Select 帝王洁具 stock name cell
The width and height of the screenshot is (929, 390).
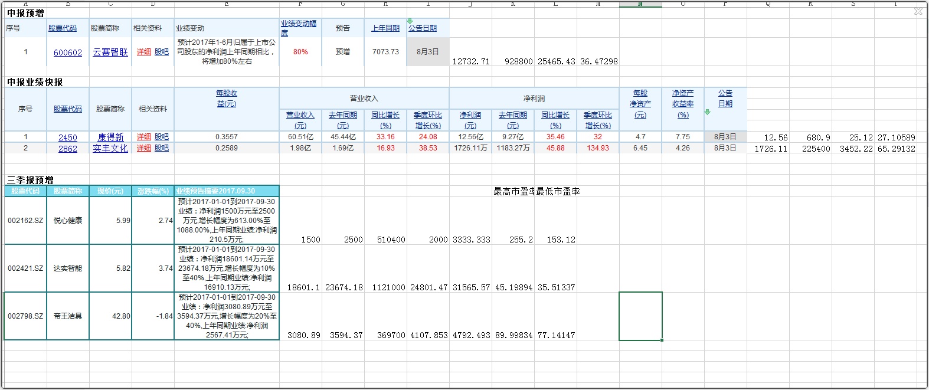[x=68, y=316]
